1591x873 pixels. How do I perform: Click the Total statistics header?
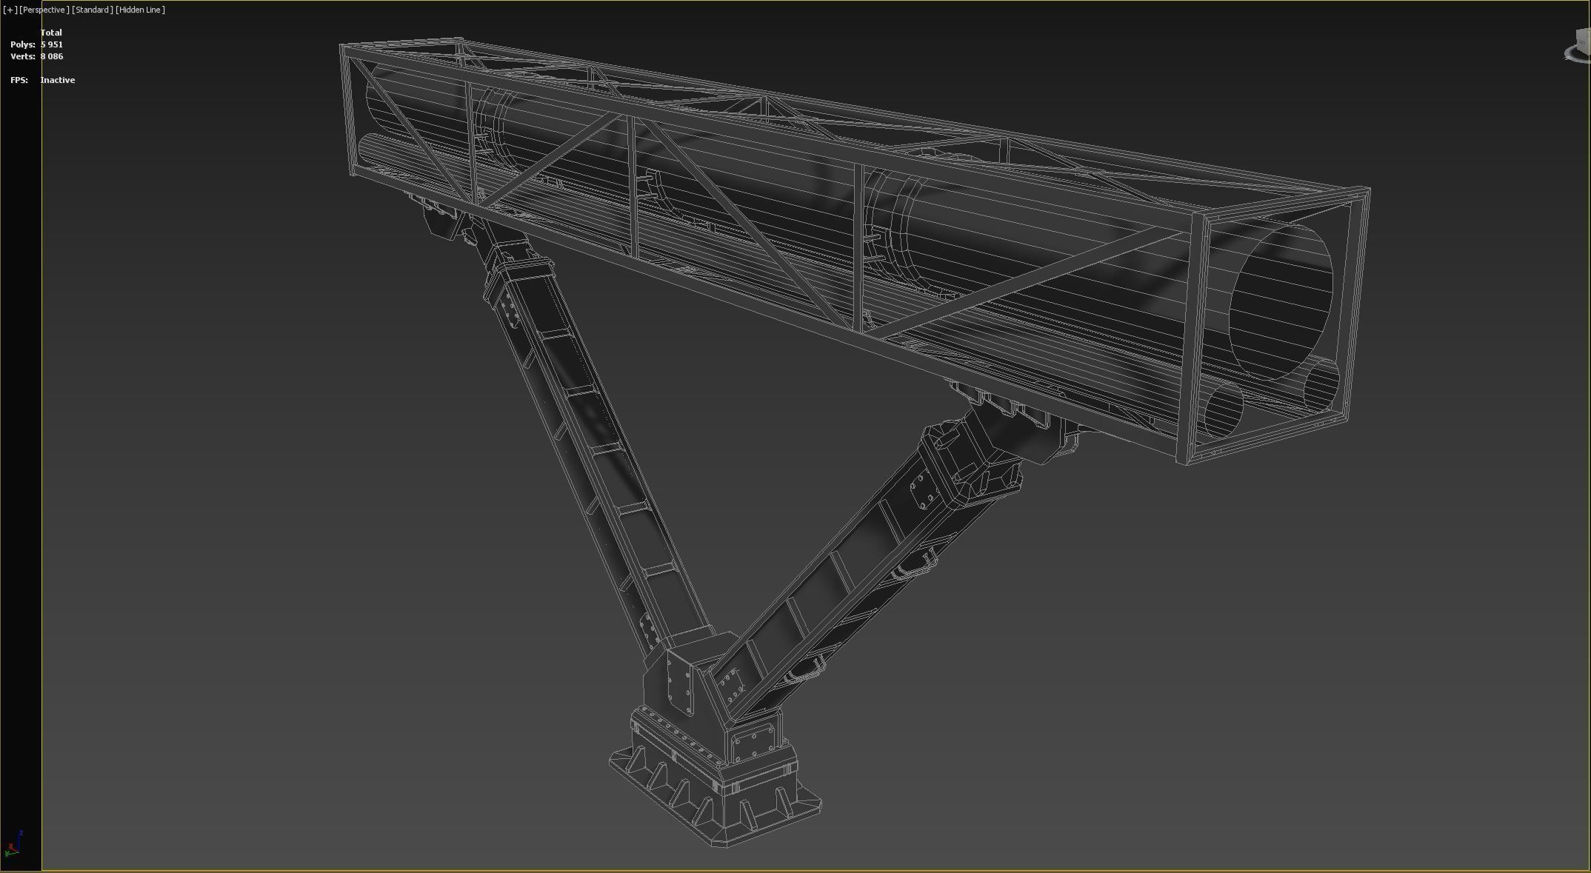51,33
